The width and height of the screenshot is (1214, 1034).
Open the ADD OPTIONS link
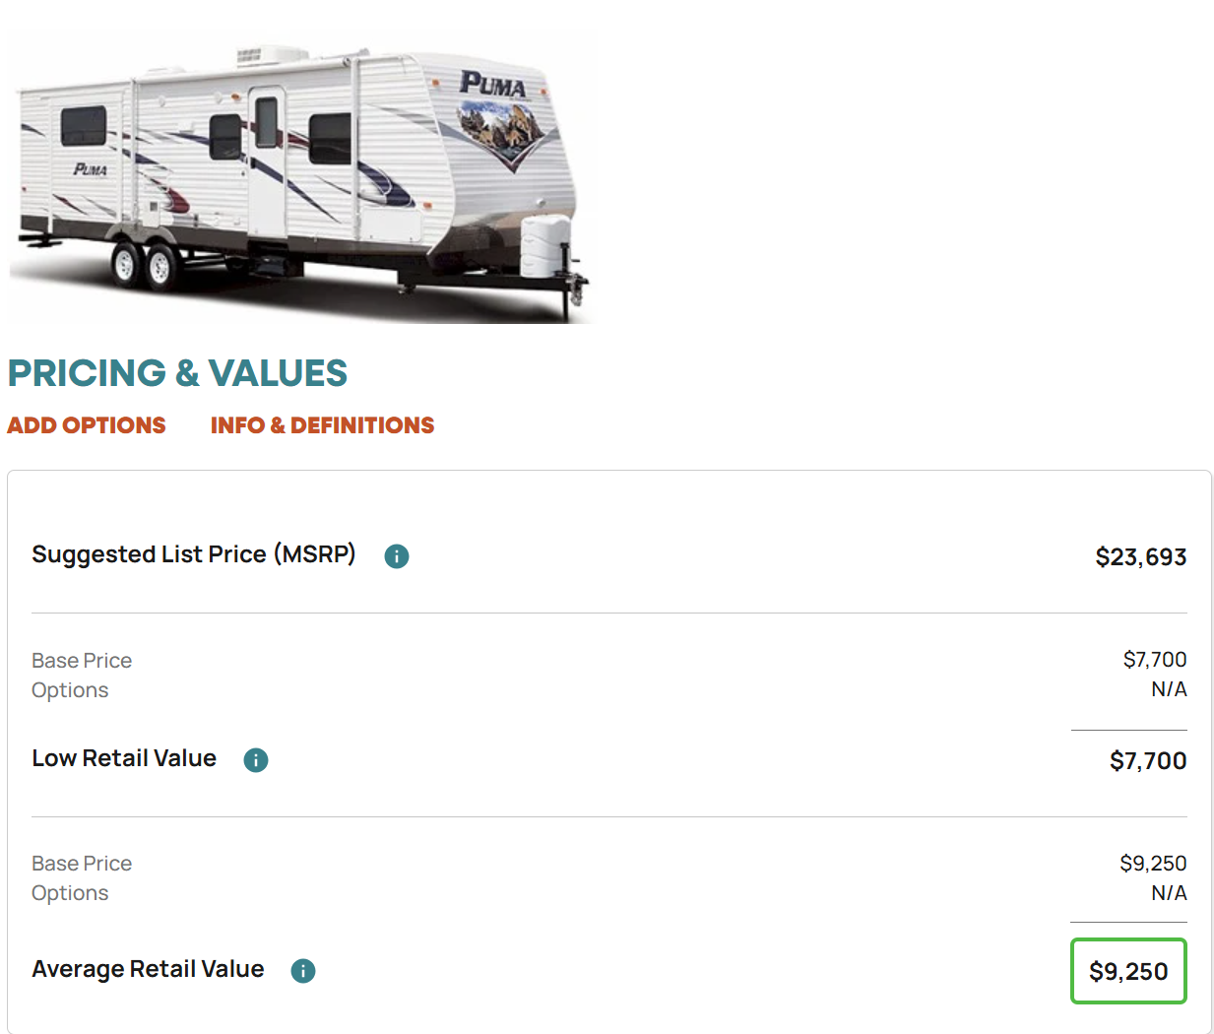[87, 425]
